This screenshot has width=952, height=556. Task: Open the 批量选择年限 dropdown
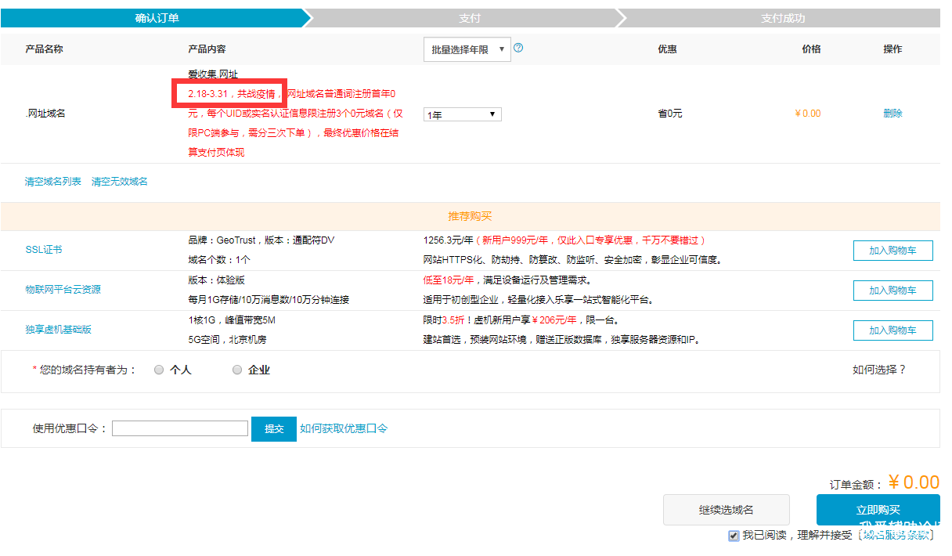(x=467, y=49)
